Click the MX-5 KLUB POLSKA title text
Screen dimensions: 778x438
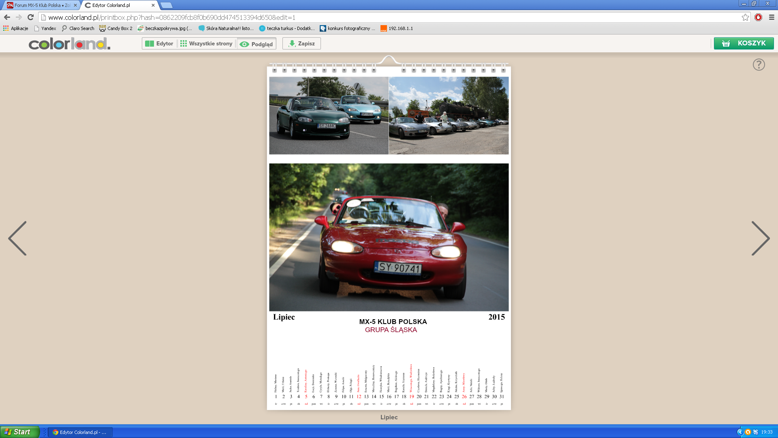click(x=393, y=322)
